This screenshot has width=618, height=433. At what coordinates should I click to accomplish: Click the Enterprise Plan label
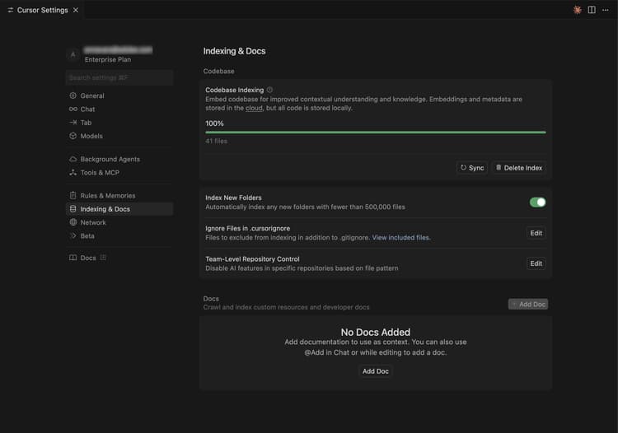[x=108, y=59]
